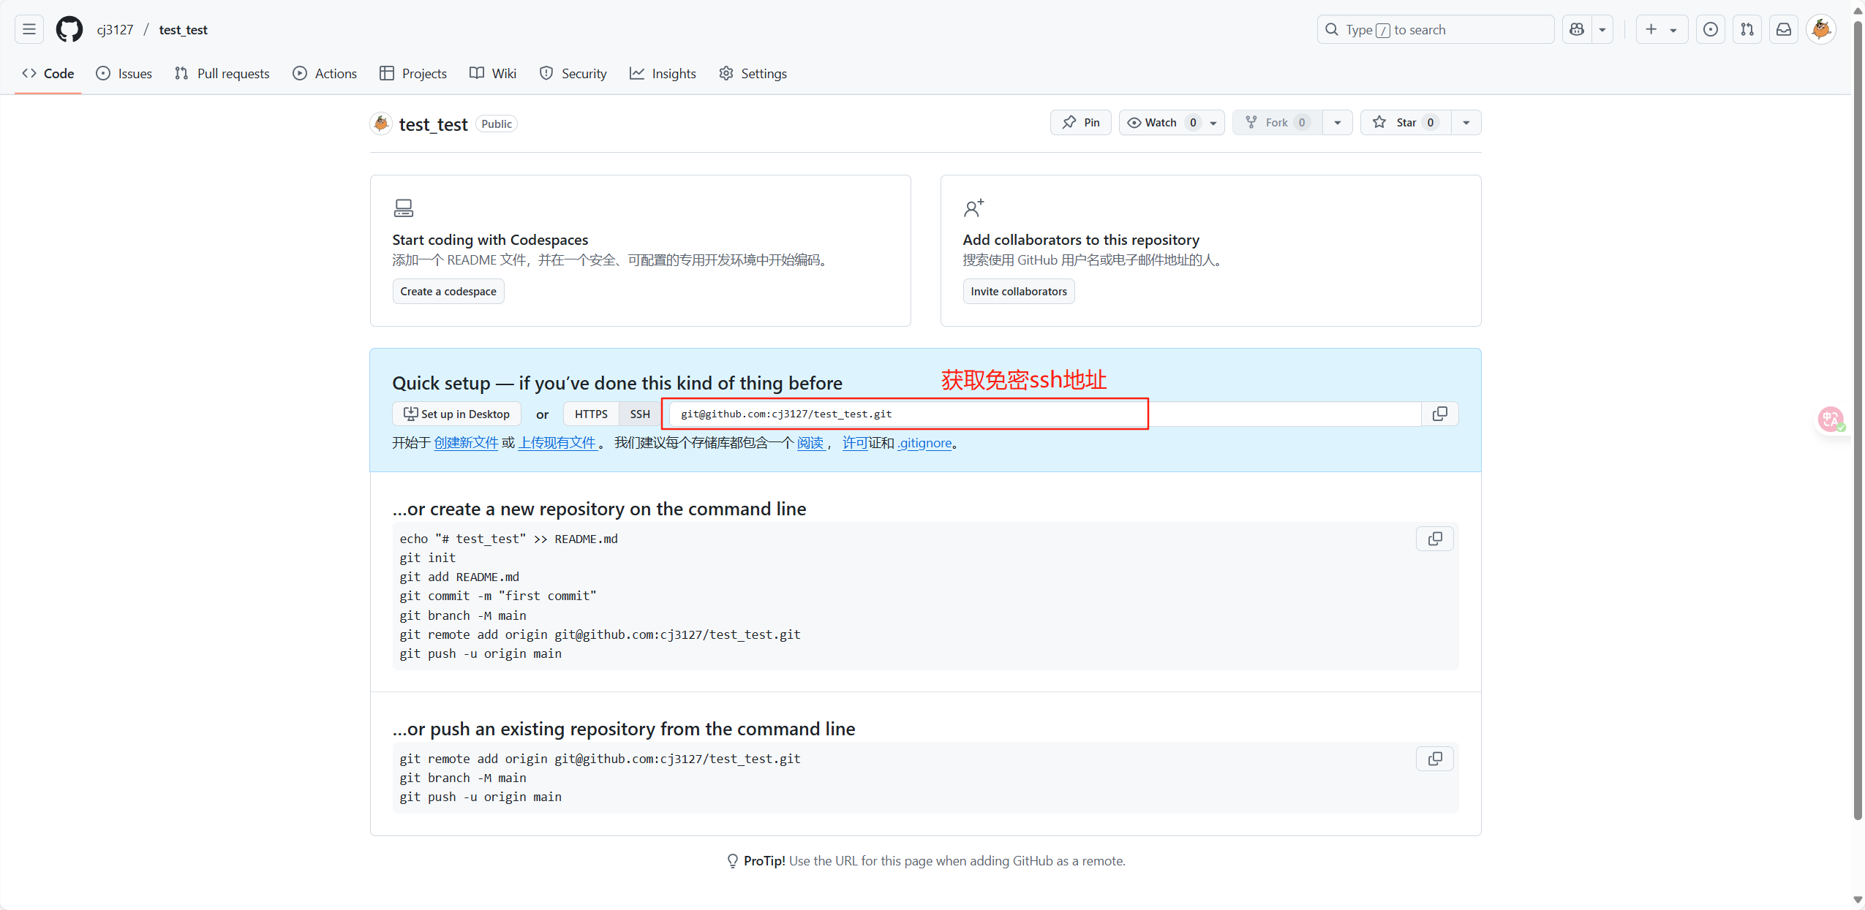Open the 创建新文件 link
The height and width of the screenshot is (910, 1865).
(x=466, y=443)
